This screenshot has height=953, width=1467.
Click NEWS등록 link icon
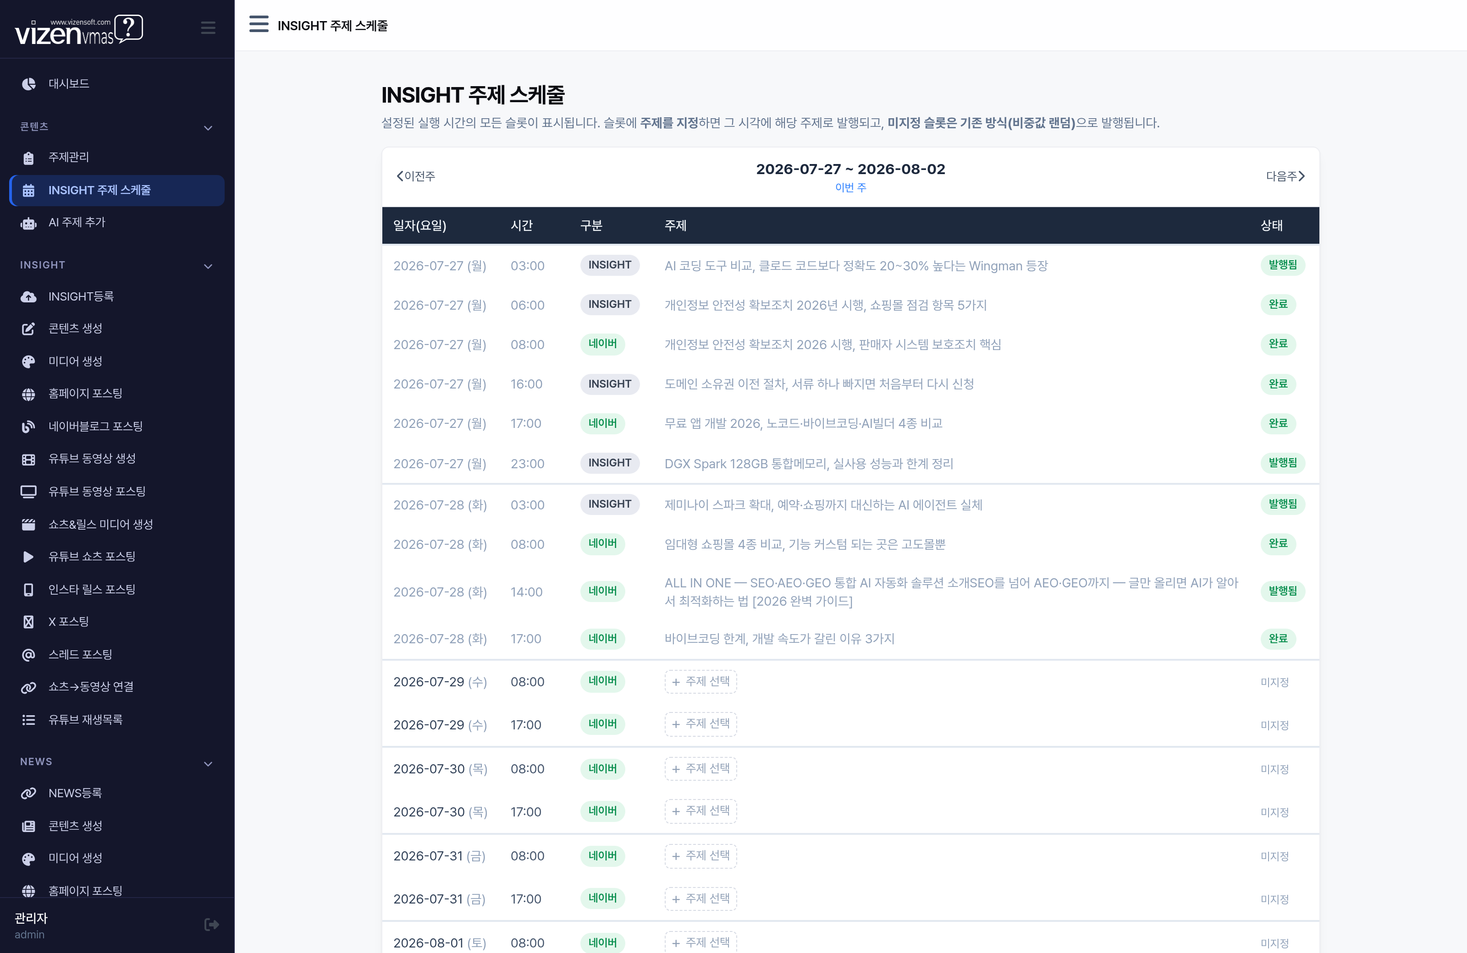28,794
